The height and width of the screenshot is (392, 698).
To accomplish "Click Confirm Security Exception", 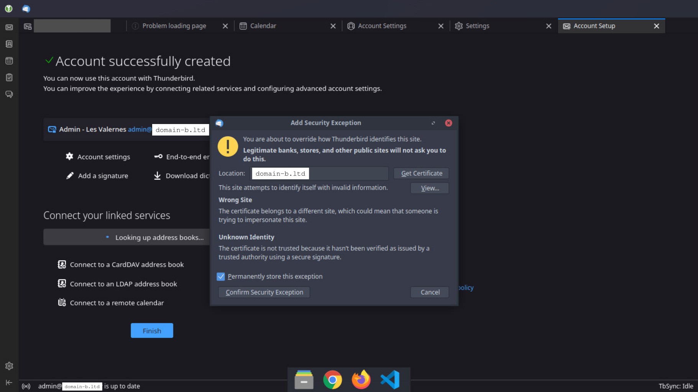I will point(264,292).
